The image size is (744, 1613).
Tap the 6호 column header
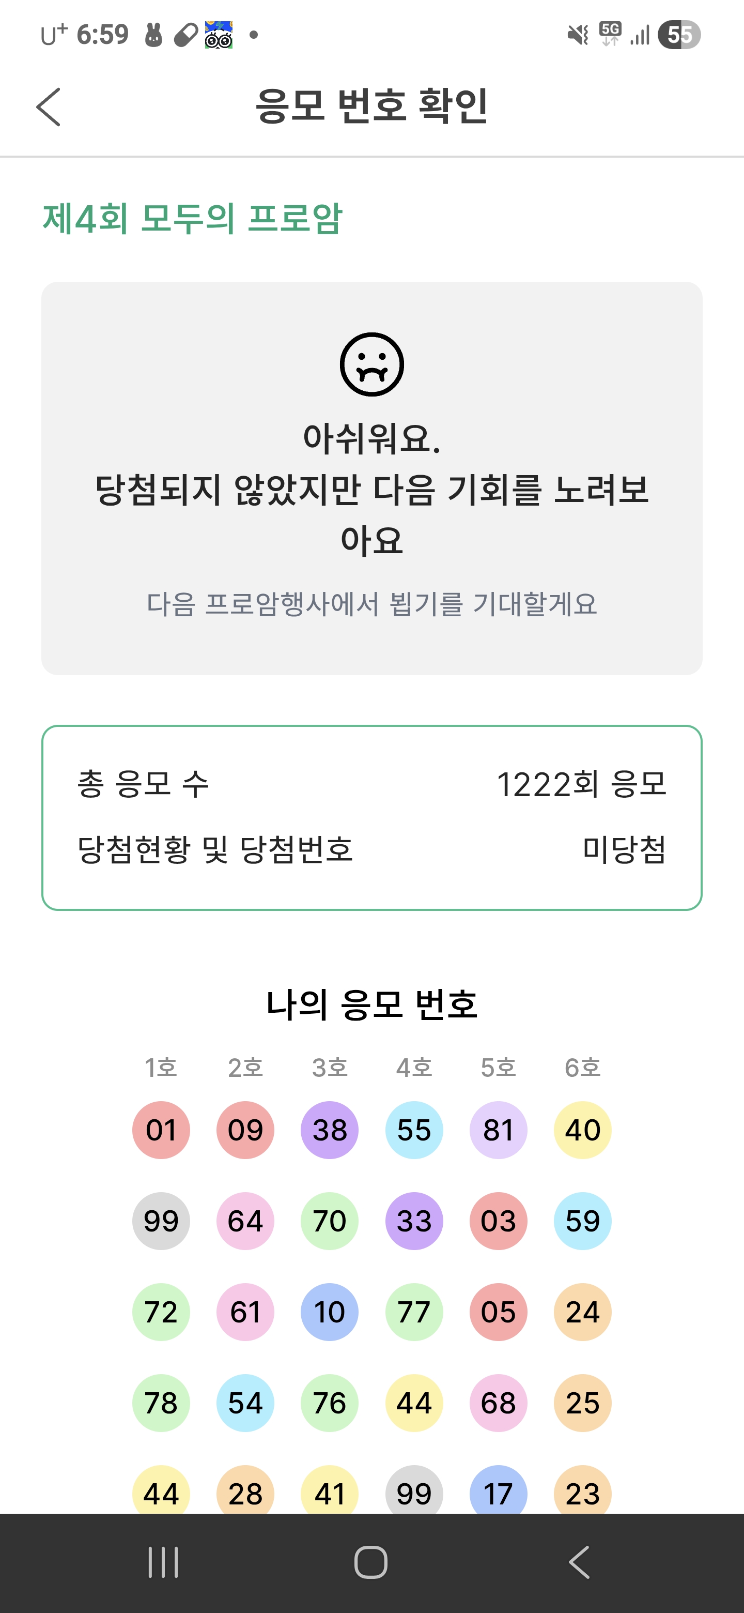click(583, 1068)
